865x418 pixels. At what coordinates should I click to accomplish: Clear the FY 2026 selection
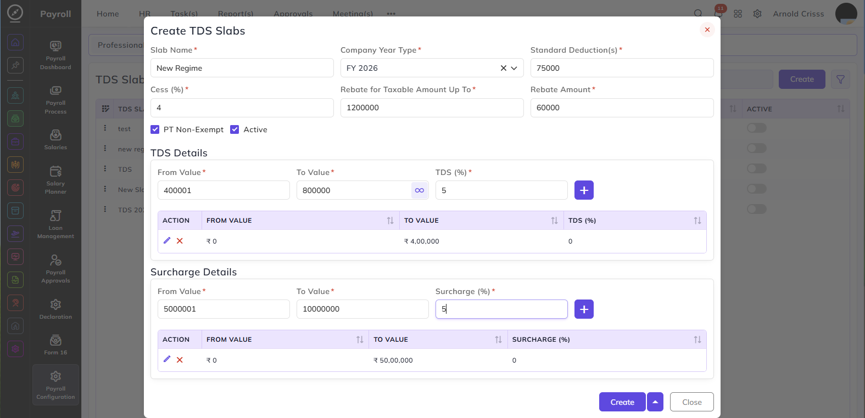click(503, 68)
